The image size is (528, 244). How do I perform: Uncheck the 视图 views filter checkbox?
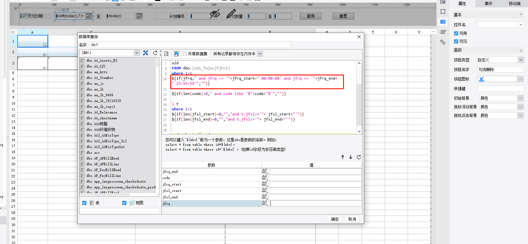coord(124,203)
